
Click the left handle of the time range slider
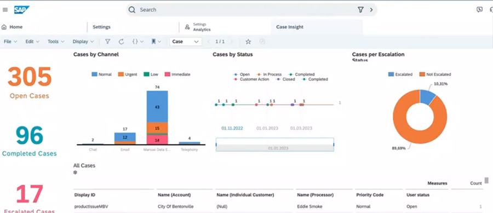click(x=216, y=145)
